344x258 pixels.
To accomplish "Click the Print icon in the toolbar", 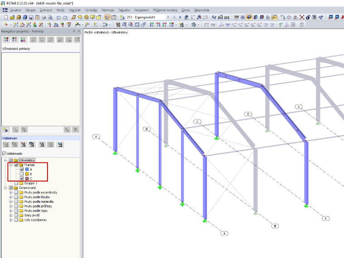I will (44, 17).
